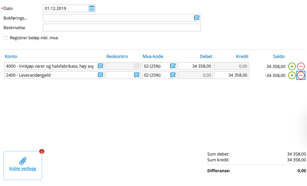
Task: Open konto lookup for row 4000 Innkjøp varer
Action: pos(100,66)
